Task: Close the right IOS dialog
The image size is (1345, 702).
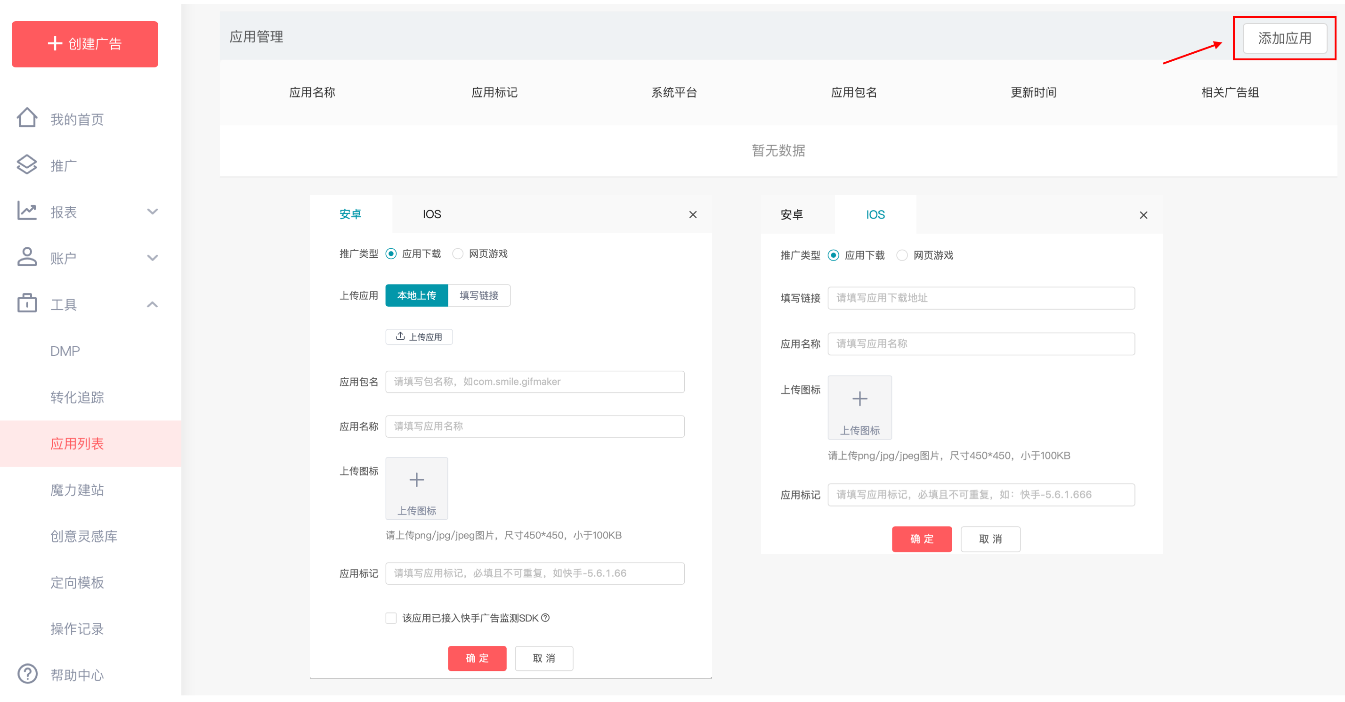Action: click(1143, 215)
